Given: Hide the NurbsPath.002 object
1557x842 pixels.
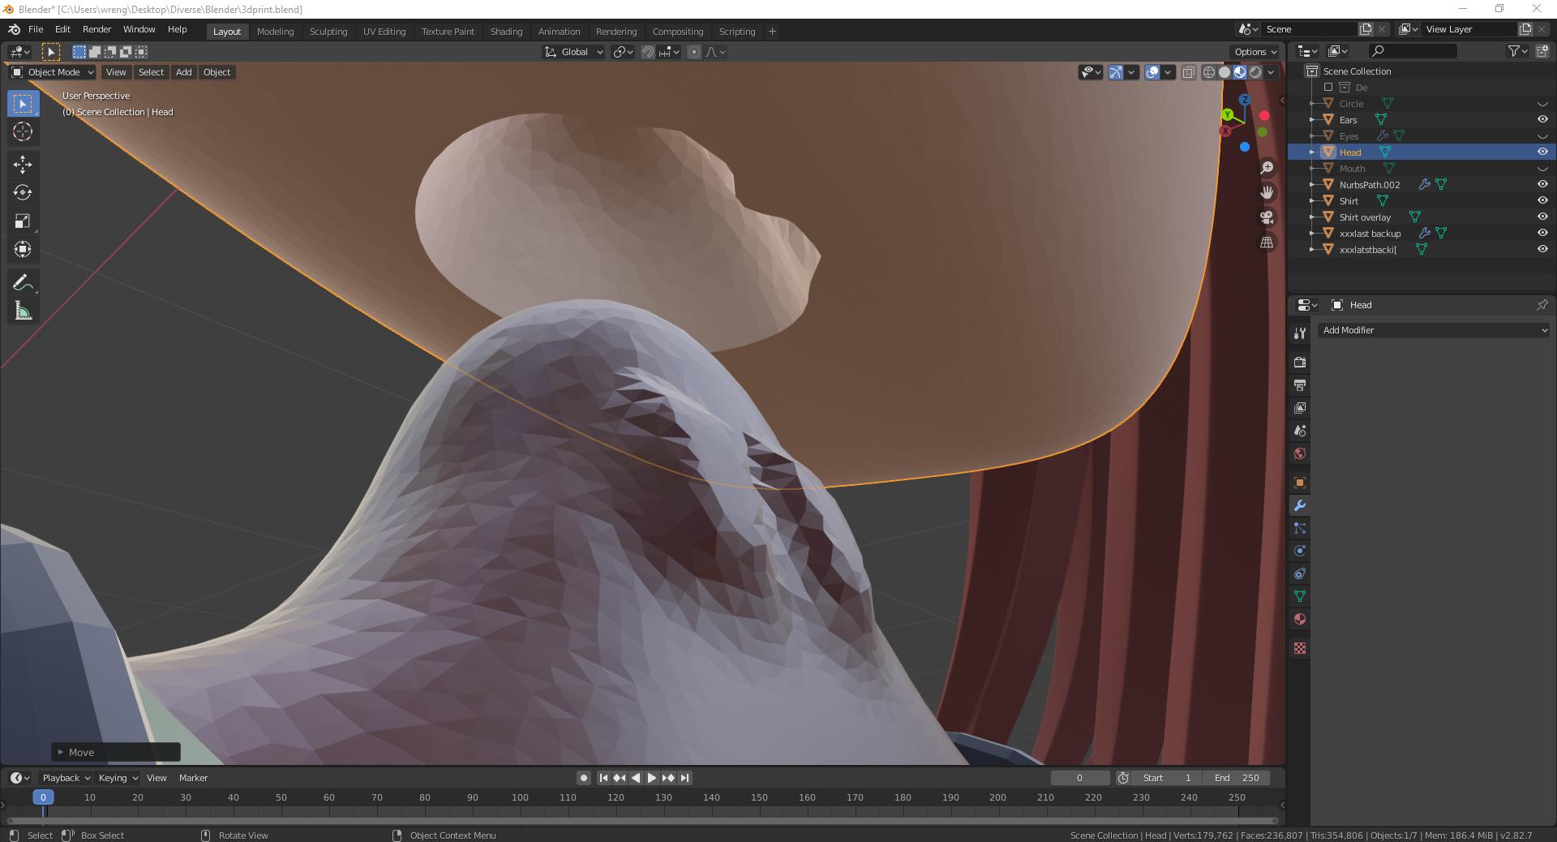Looking at the screenshot, I should (1542, 184).
